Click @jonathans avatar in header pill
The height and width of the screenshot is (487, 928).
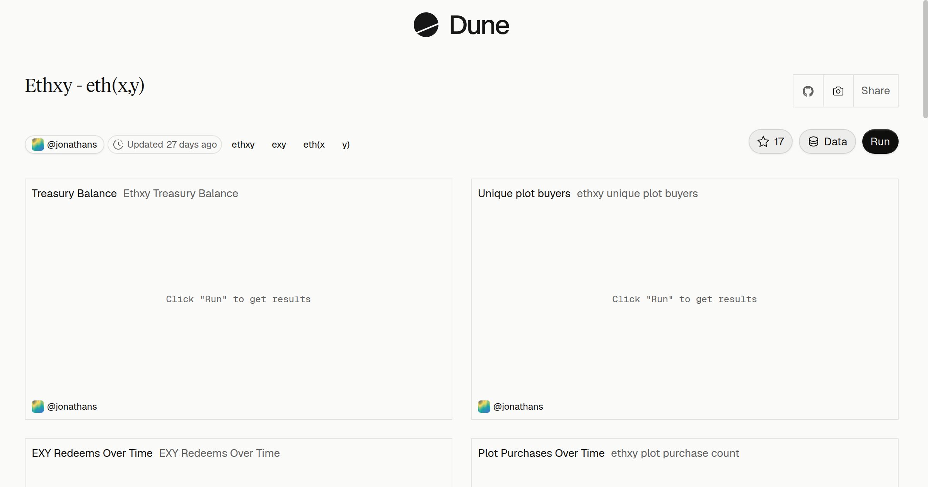click(x=38, y=145)
